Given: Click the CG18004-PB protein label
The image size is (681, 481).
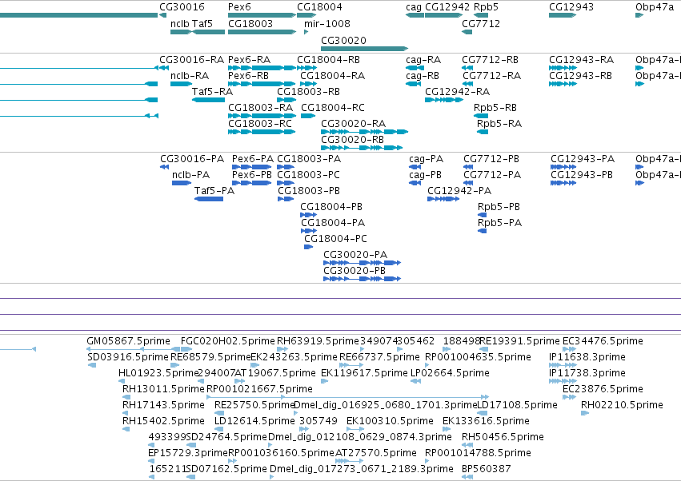Looking at the screenshot, I should (x=331, y=206).
